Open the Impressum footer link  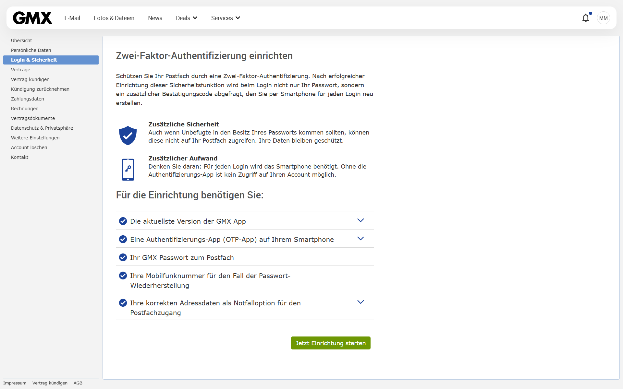[x=15, y=383]
